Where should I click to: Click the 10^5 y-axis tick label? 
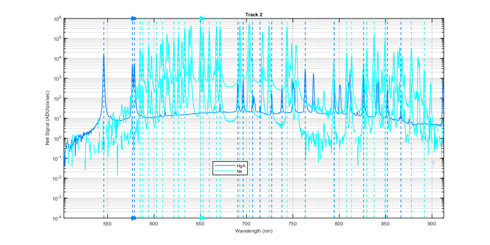(x=58, y=38)
